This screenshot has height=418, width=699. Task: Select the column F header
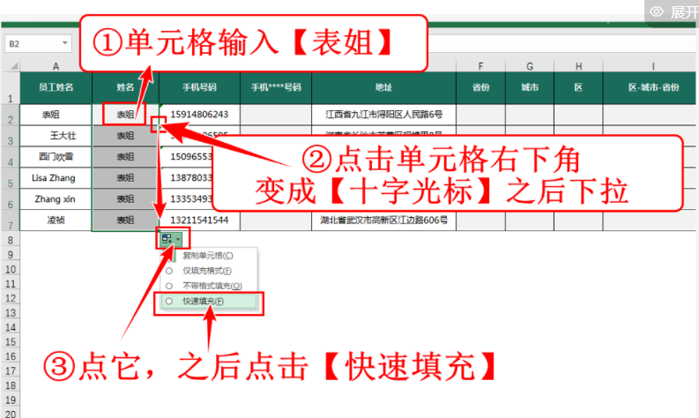481,66
